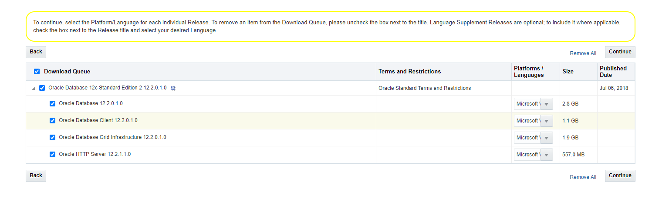The width and height of the screenshot is (652, 205).
Task: Open platform dropdown for Oracle Database Client
Action: tap(534, 121)
